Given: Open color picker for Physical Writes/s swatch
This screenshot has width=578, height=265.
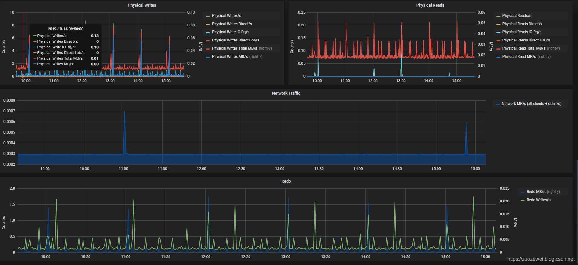Looking at the screenshot, I should [x=208, y=16].
